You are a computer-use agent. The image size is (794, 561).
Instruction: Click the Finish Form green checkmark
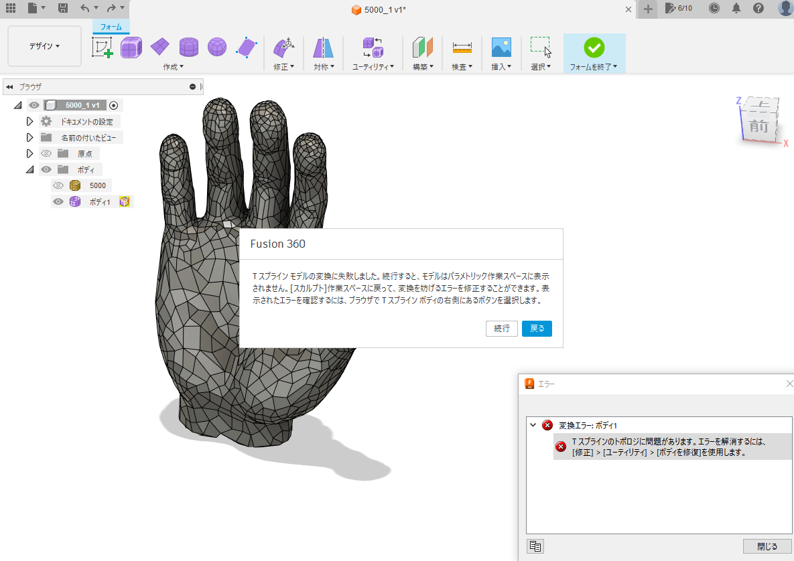pyautogui.click(x=594, y=47)
